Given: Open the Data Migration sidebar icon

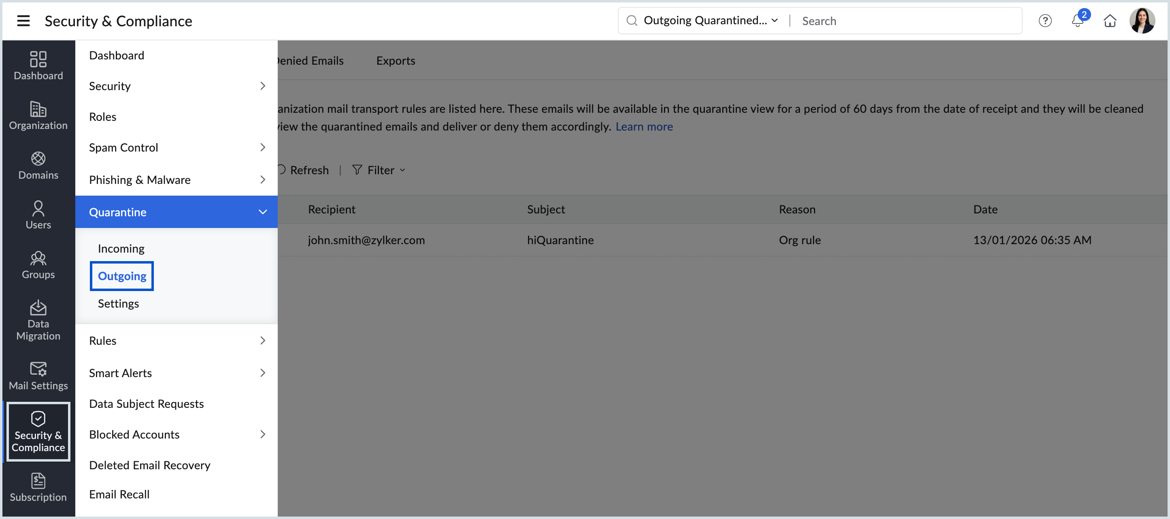Looking at the screenshot, I should (x=38, y=320).
